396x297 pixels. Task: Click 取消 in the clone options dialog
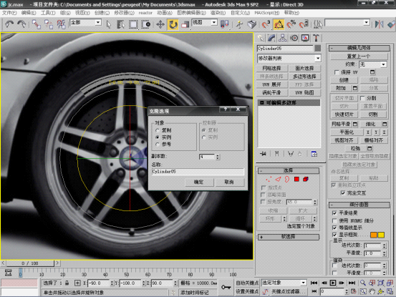[x=229, y=182]
